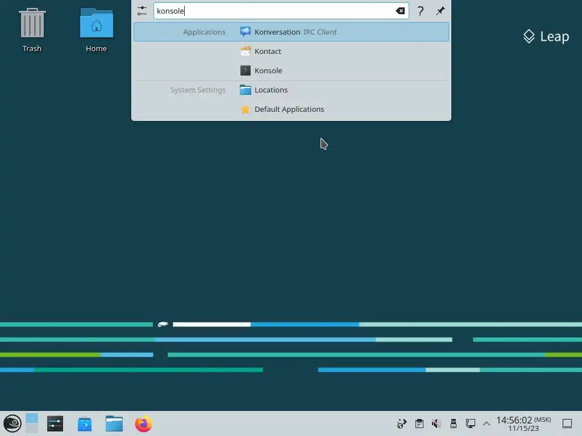Click the Show Desktop button

[567, 424]
